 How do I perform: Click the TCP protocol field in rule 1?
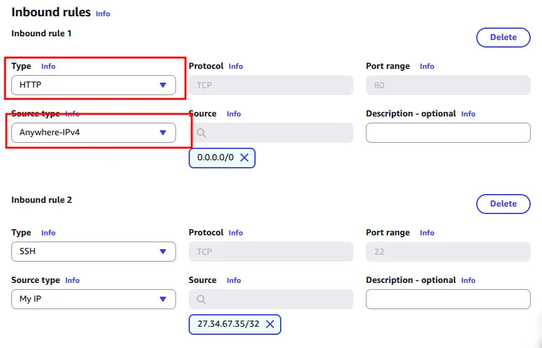pos(271,85)
